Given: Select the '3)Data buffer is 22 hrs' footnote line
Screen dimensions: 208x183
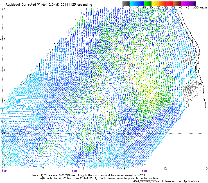Looking at the screenshot, I should tap(99, 178).
